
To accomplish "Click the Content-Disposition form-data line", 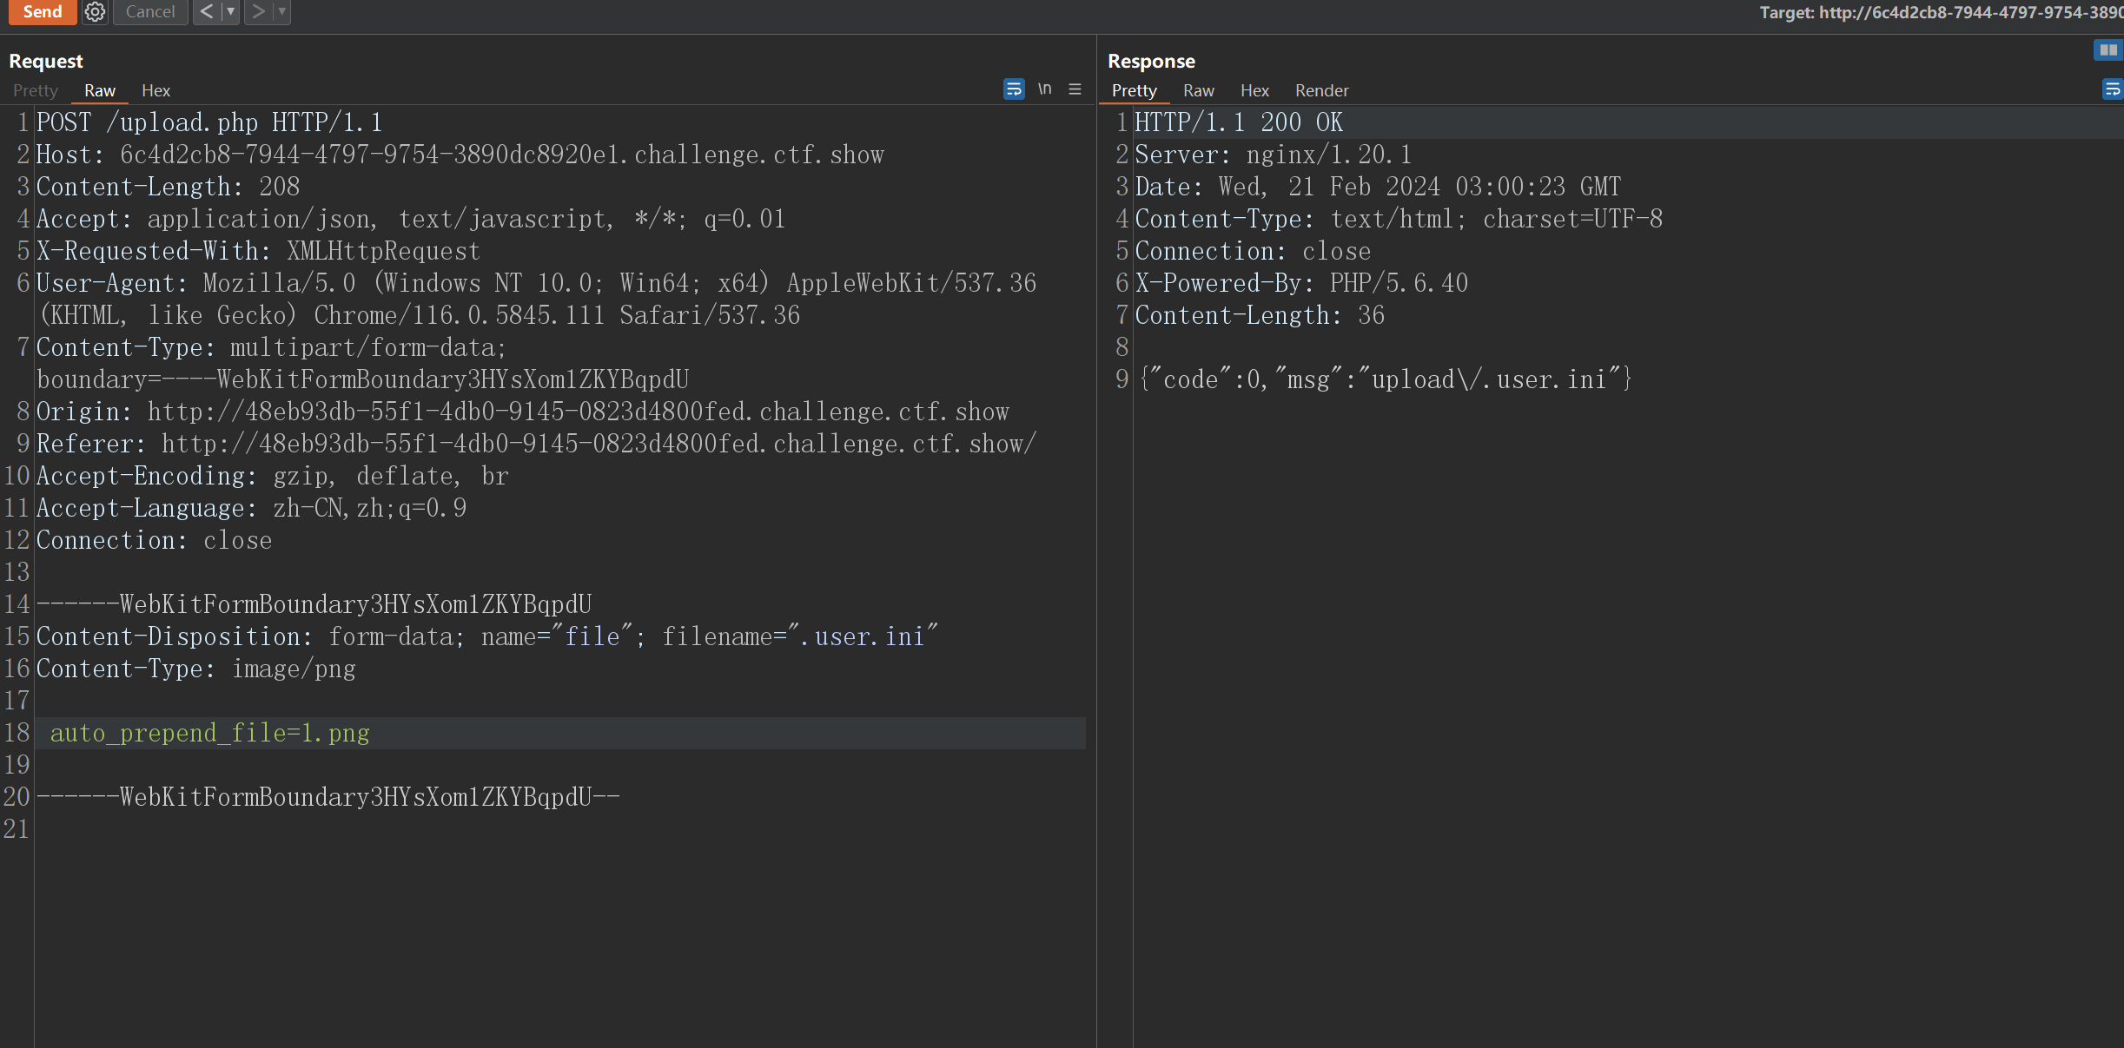I will pos(487,636).
